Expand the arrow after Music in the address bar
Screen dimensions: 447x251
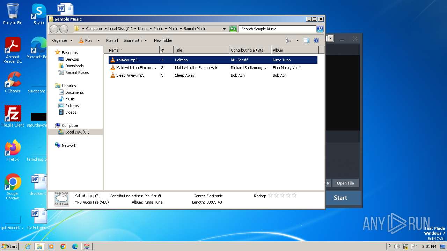coord(181,29)
